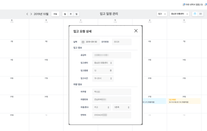Click the 오늘 (today) button
This screenshot has height=131, width=207.
pyautogui.click(x=55, y=14)
